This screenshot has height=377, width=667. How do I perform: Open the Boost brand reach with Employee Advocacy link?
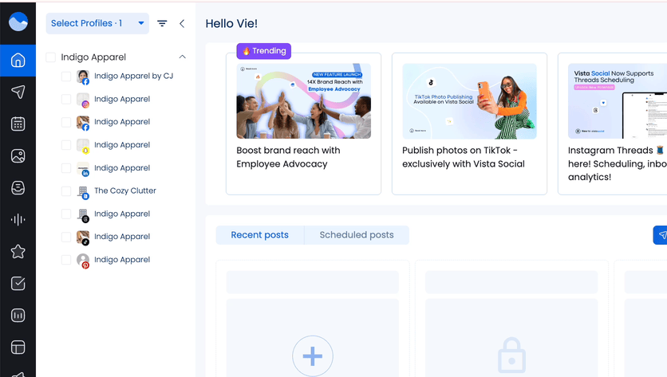pos(288,157)
